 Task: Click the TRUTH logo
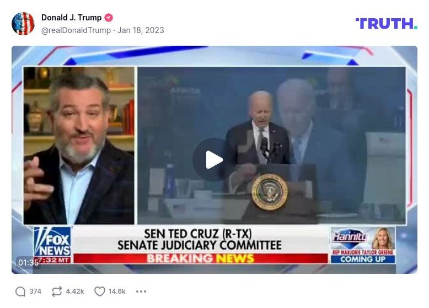click(x=387, y=24)
